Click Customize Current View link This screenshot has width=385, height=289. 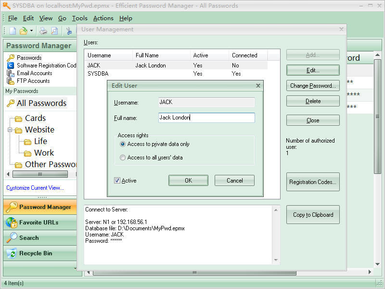(x=35, y=188)
